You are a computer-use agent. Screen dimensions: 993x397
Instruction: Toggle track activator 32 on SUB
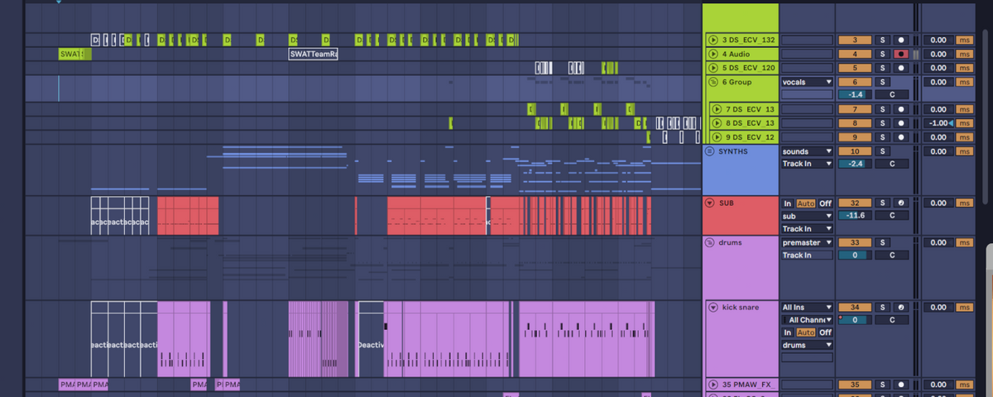[855, 203]
